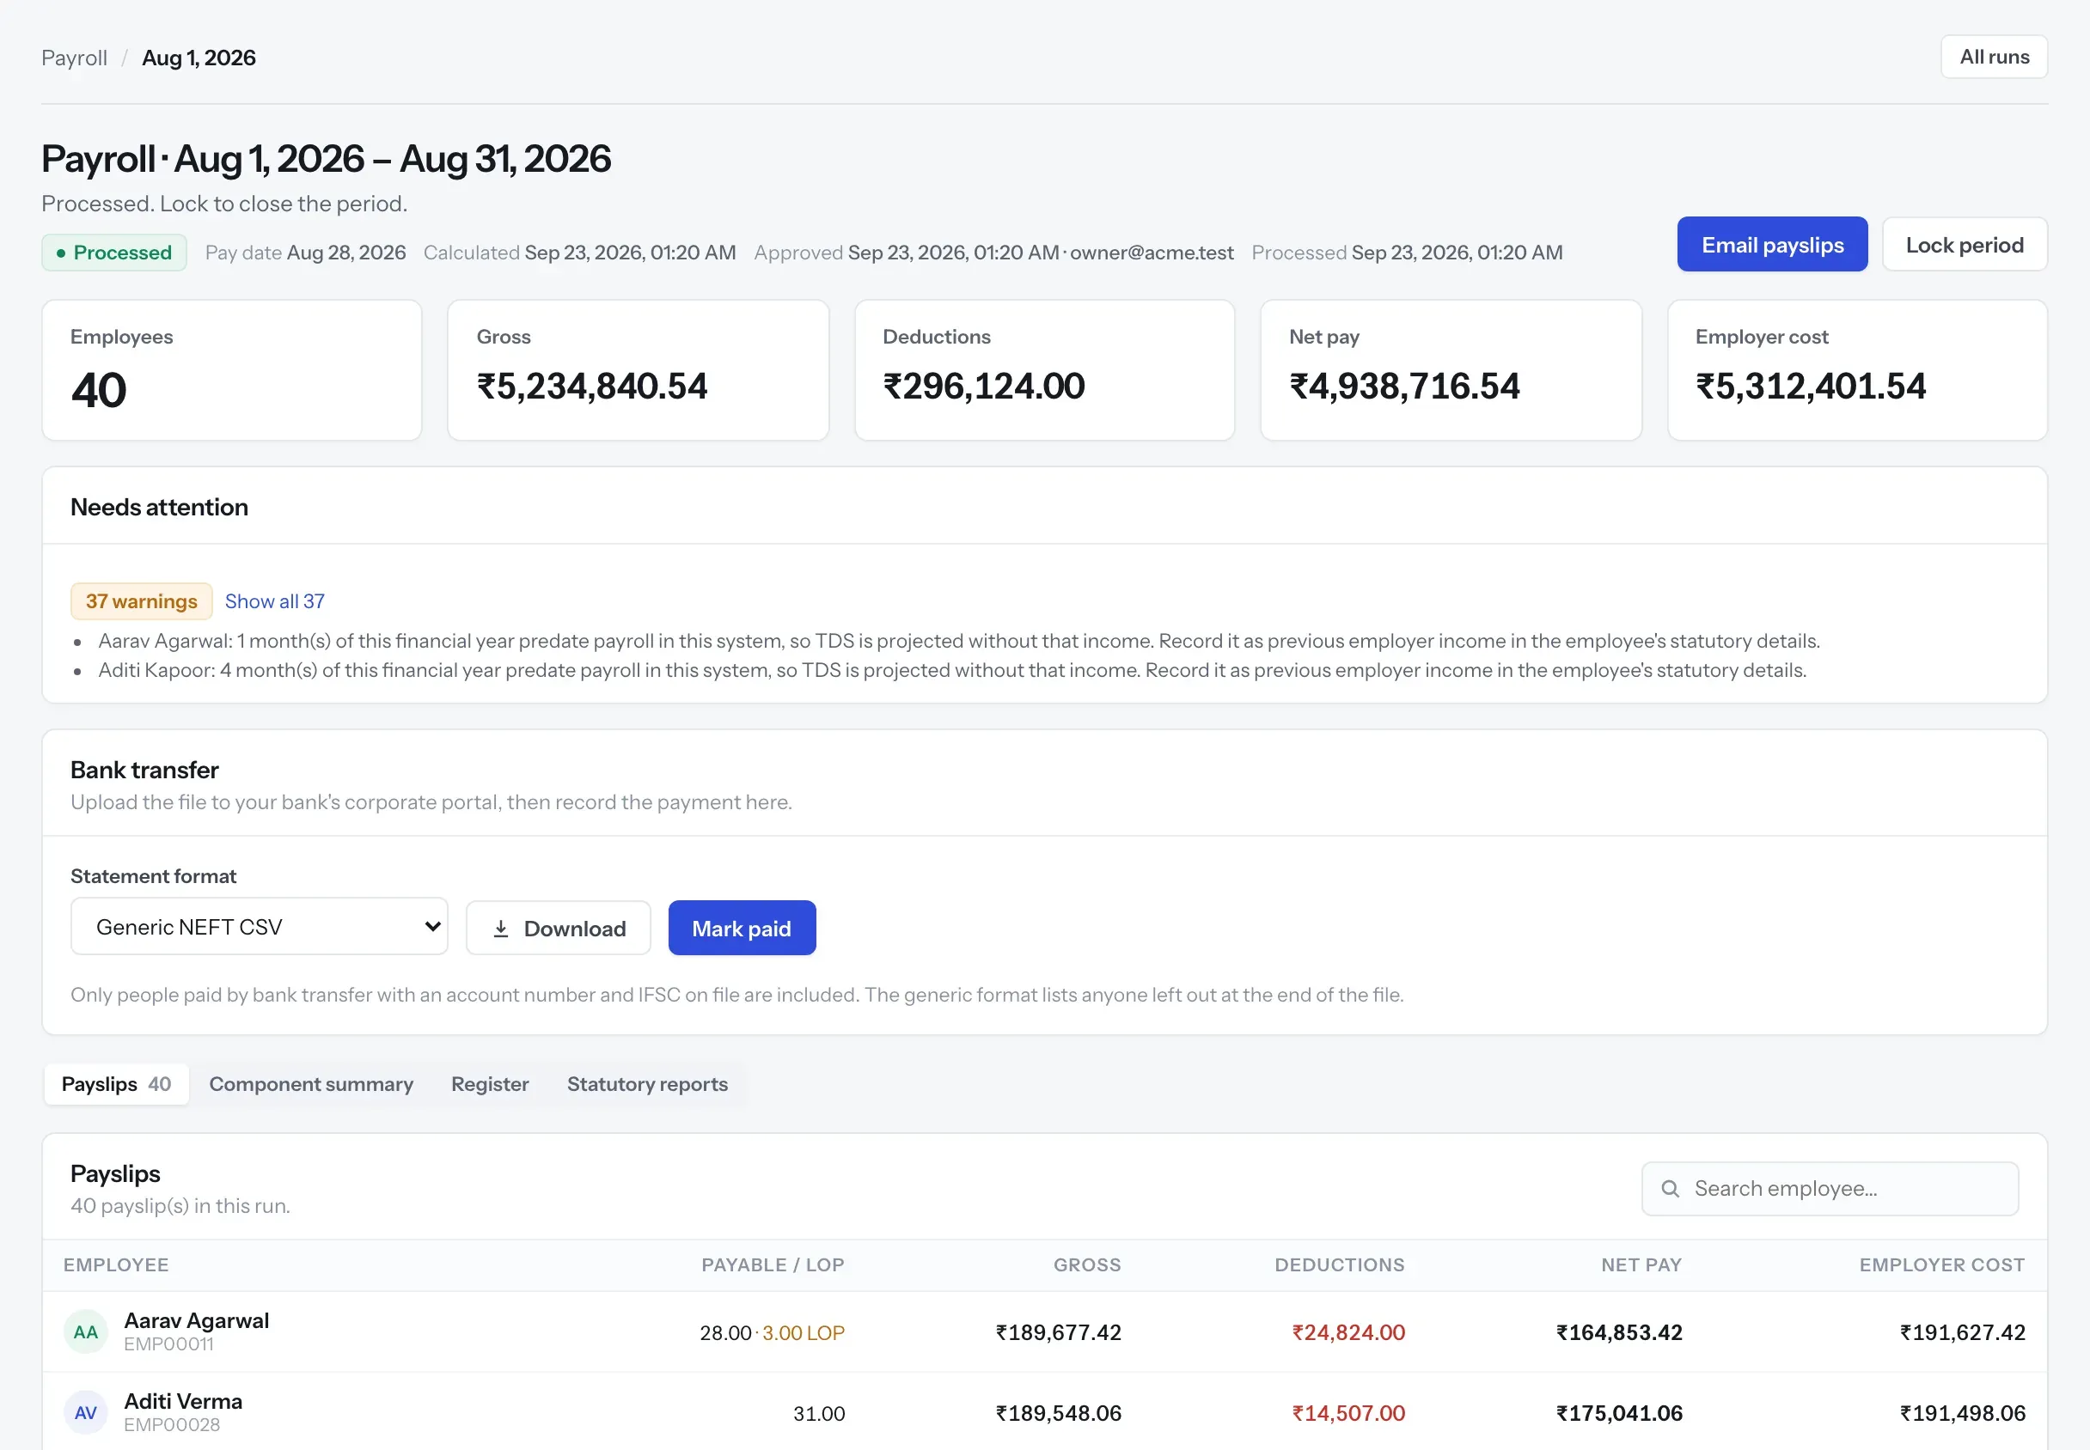This screenshot has height=1450, width=2090.
Task: Click the ₹14,507.00 deductions cell
Action: (1348, 1414)
